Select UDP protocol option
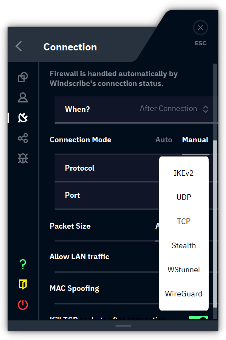226x340 pixels. click(184, 197)
